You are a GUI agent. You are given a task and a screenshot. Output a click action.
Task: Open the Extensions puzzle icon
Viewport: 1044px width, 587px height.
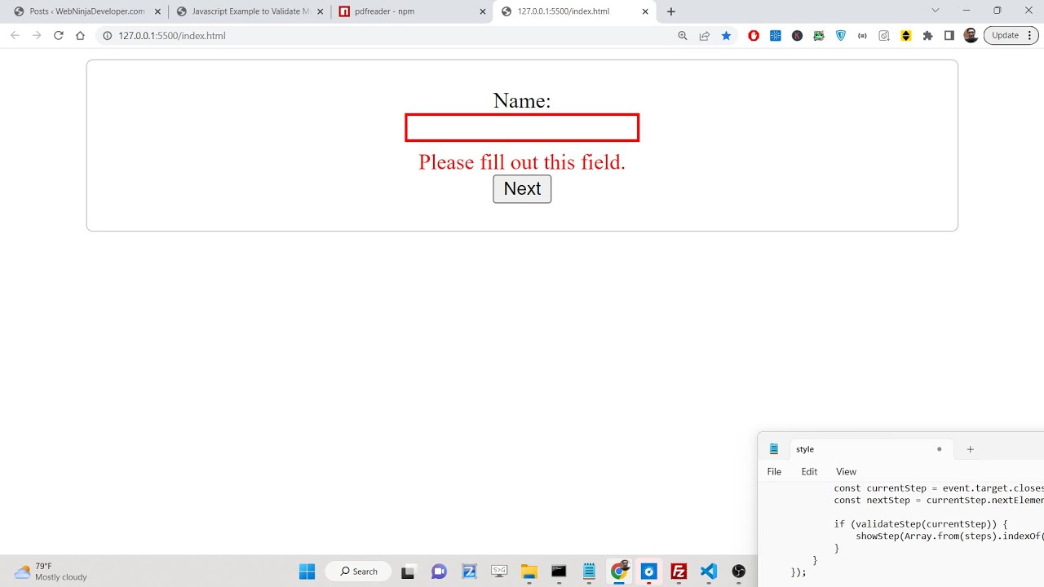click(927, 36)
